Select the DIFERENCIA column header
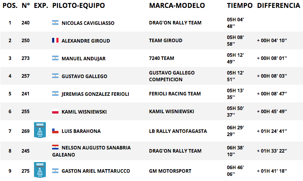The image size is (303, 181). click(x=279, y=6)
